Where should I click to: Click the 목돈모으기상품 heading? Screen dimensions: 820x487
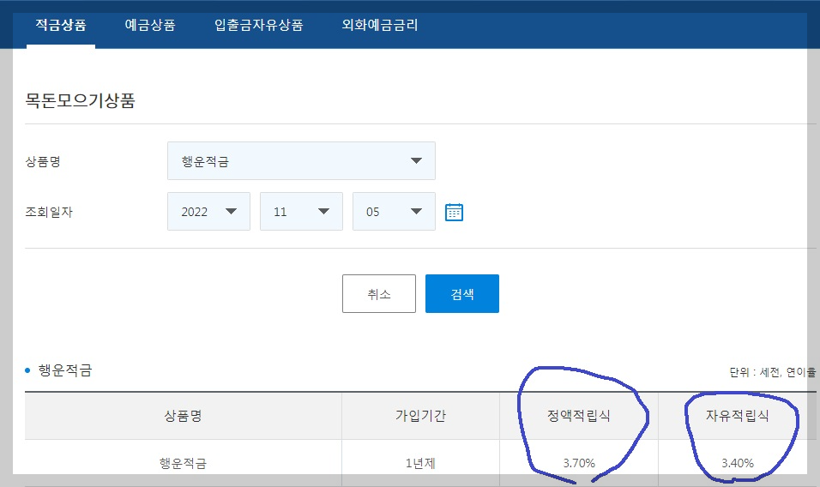80,99
